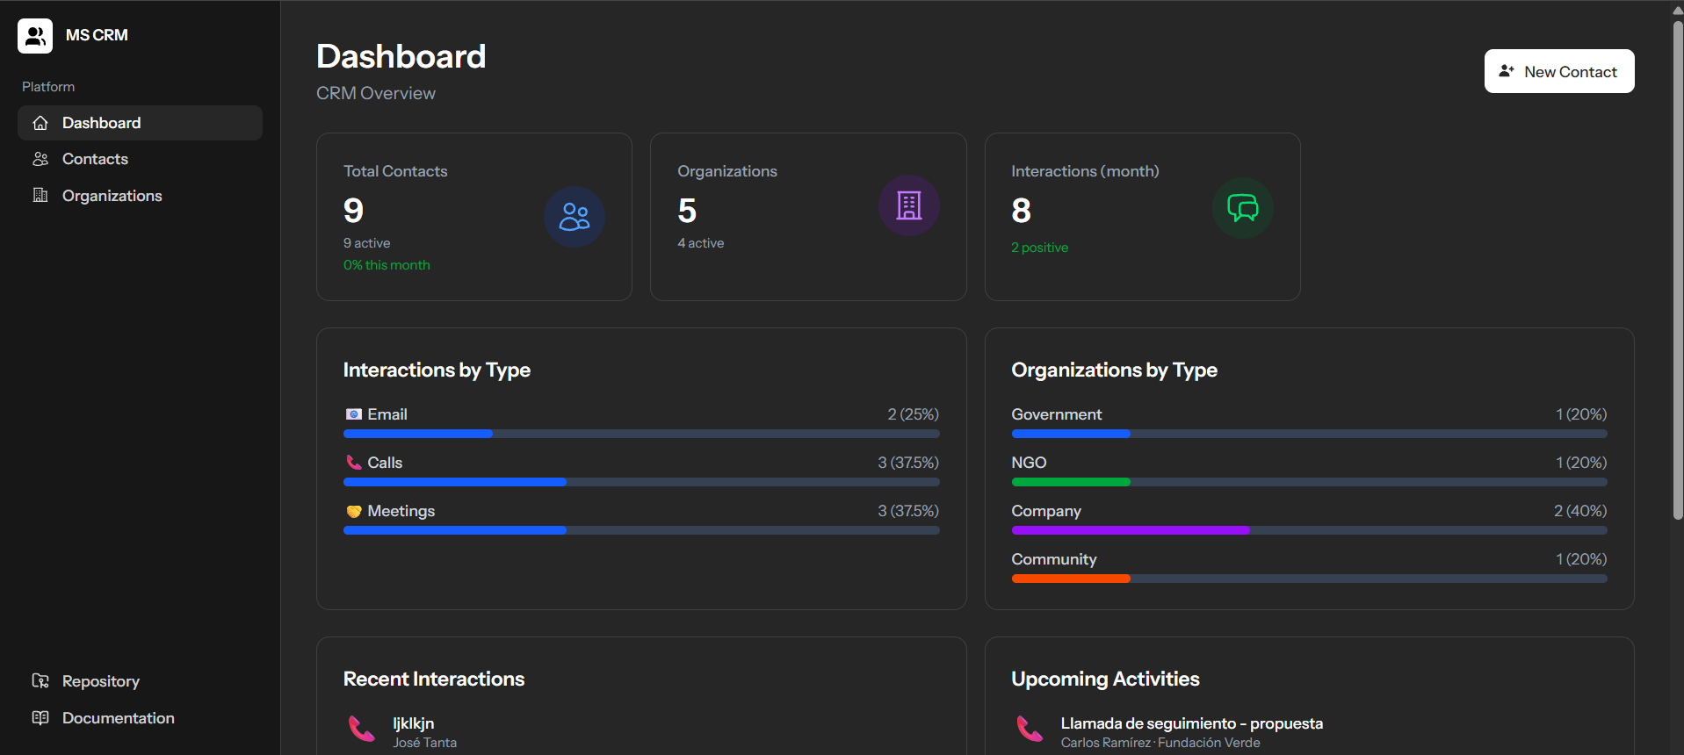The width and height of the screenshot is (1684, 755).
Task: Click the MS CRM logo icon
Action: pyautogui.click(x=35, y=36)
